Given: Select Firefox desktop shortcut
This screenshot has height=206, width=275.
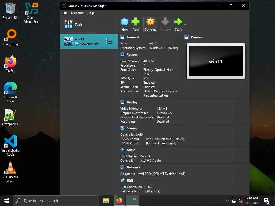Looking at the screenshot, I should coord(10,64).
